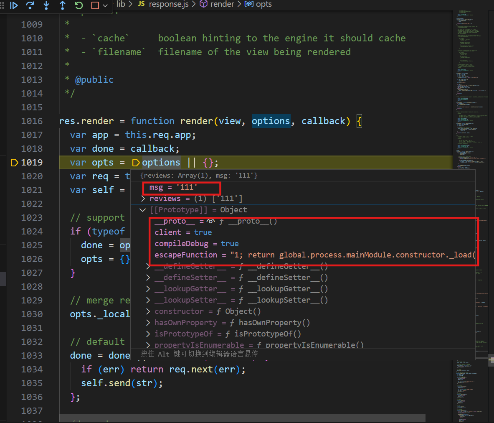Expand the constructor Object() entry
494x423 pixels.
click(148, 311)
